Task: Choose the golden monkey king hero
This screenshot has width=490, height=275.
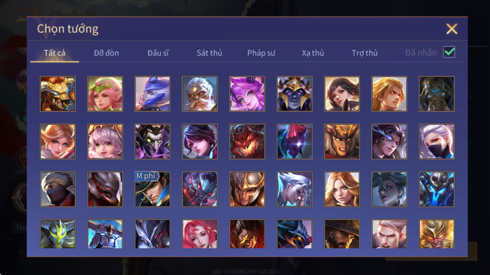Action: (x=437, y=234)
